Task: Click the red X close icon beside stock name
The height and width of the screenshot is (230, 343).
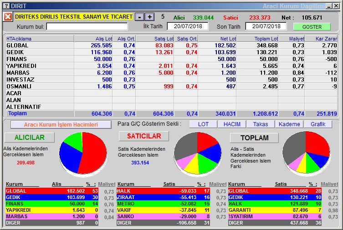Action: 8,17
